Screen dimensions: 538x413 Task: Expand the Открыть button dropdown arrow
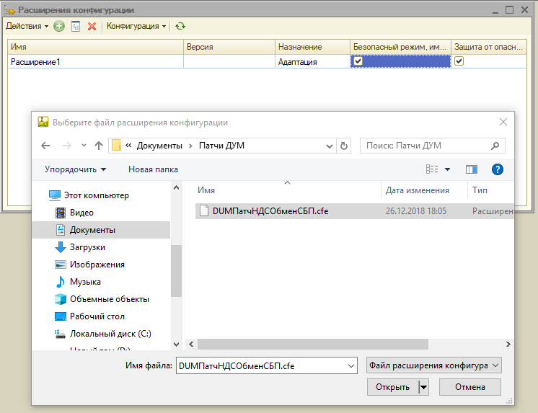click(424, 387)
